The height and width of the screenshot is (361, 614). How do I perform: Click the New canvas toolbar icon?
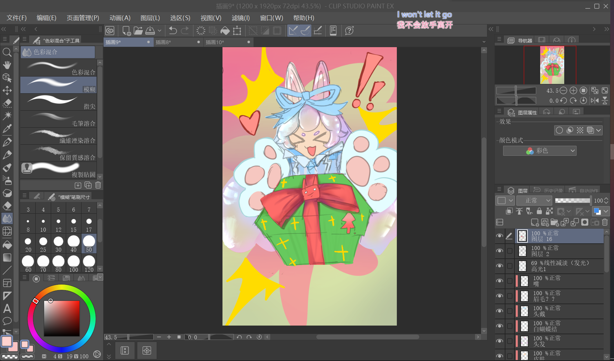click(x=127, y=31)
